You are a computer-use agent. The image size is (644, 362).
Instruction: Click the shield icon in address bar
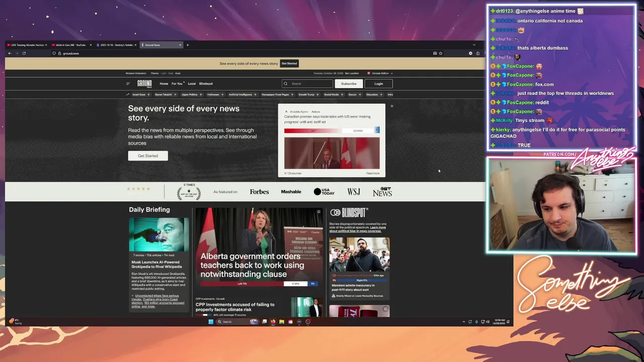tap(54, 53)
